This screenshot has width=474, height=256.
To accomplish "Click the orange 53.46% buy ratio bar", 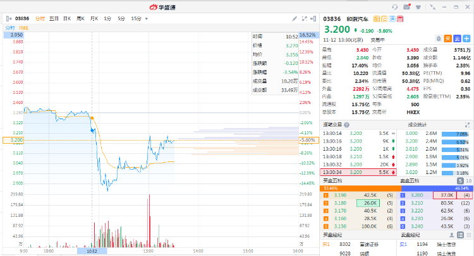I will click(360, 188).
